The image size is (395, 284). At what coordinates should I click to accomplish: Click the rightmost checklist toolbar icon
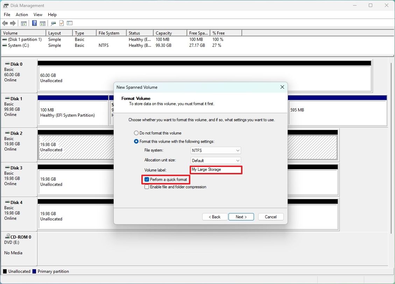pyautogui.click(x=70, y=23)
